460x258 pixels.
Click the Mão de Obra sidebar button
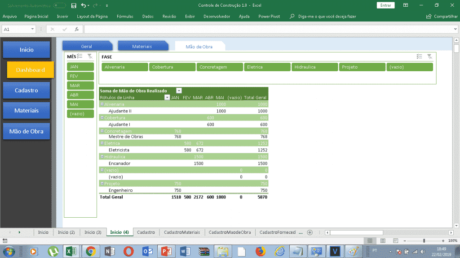point(27,131)
